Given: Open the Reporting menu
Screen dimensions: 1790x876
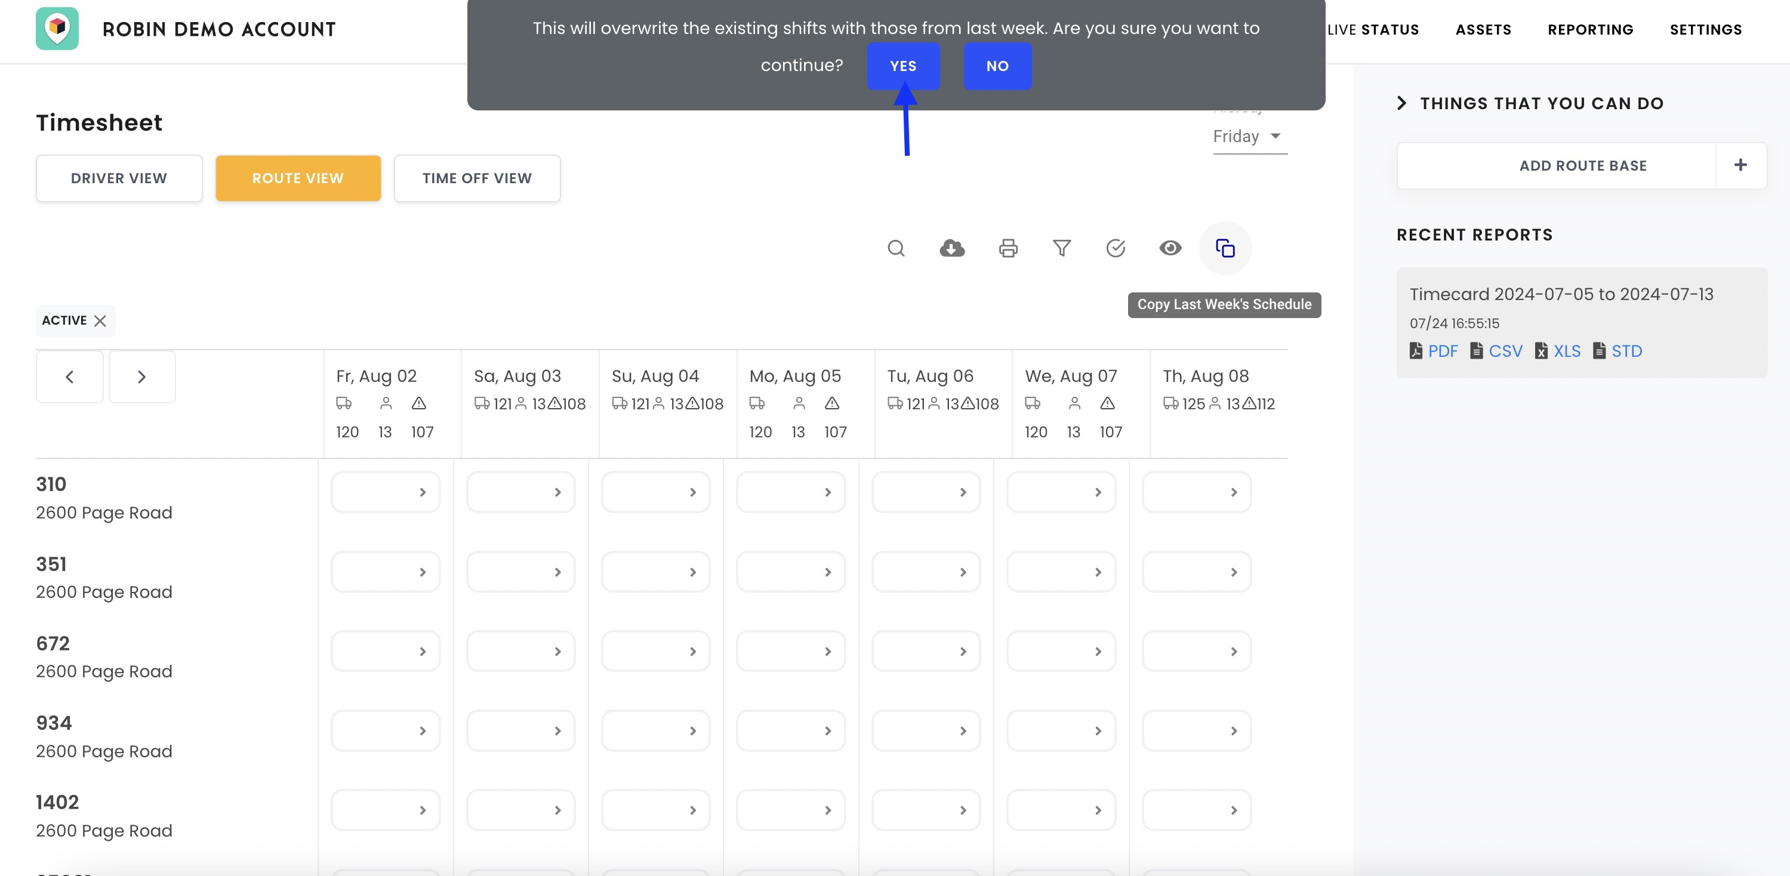Looking at the screenshot, I should [1591, 30].
